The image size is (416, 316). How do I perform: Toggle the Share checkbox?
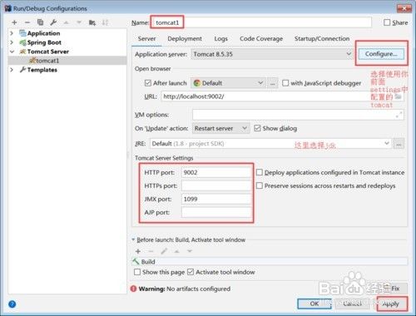pos(387,22)
